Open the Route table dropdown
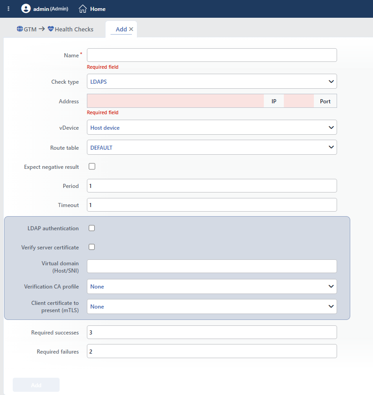This screenshot has height=395, width=373. pos(212,147)
